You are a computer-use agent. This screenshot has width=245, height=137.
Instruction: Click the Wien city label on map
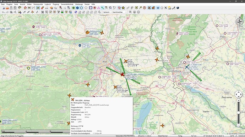[105, 62]
